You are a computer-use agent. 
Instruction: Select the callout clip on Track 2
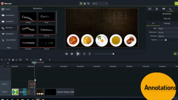pos(32,84)
